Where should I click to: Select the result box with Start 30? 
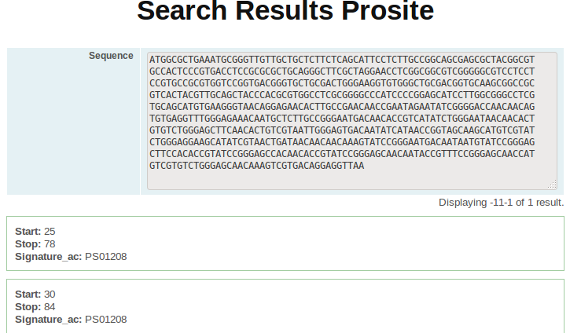tap(285, 306)
